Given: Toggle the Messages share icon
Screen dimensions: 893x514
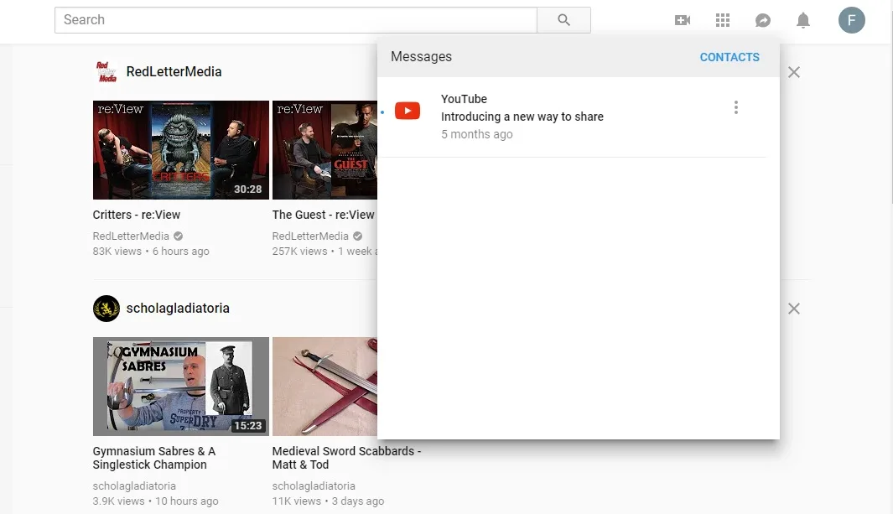Looking at the screenshot, I should point(762,20).
